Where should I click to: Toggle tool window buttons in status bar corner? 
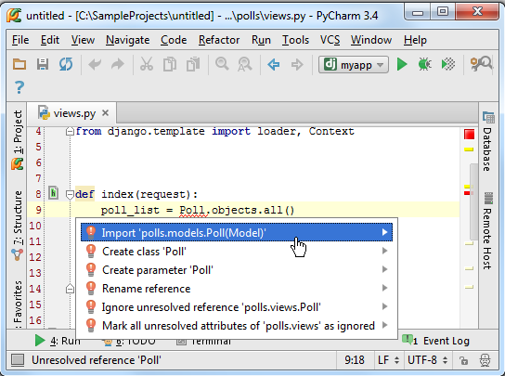[x=18, y=360]
